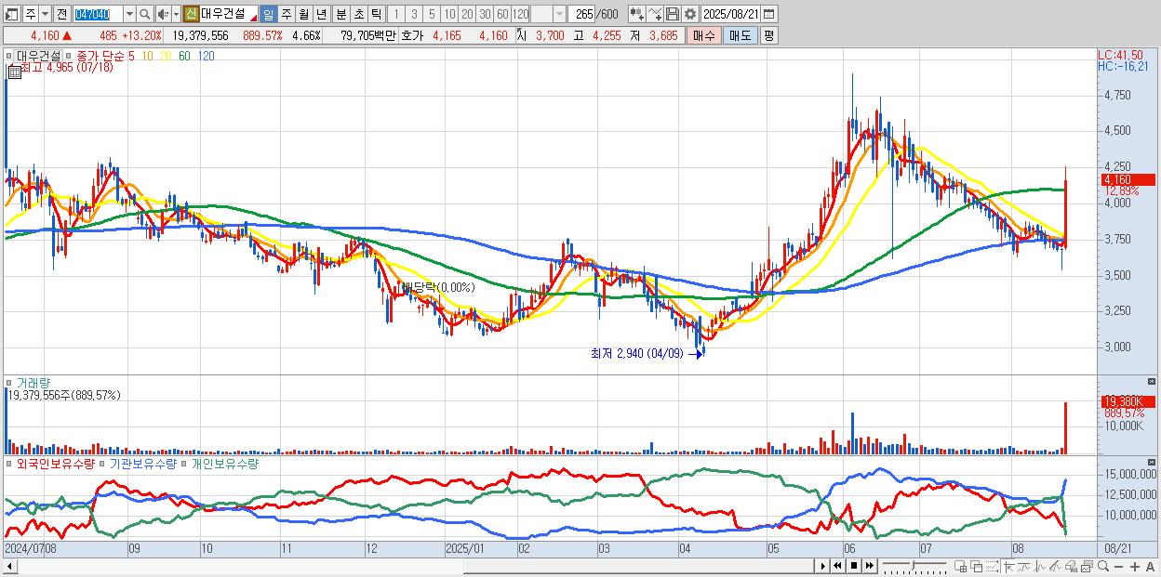Select the 주 weekly period tab
The height and width of the screenshot is (577, 1161).
click(x=286, y=14)
